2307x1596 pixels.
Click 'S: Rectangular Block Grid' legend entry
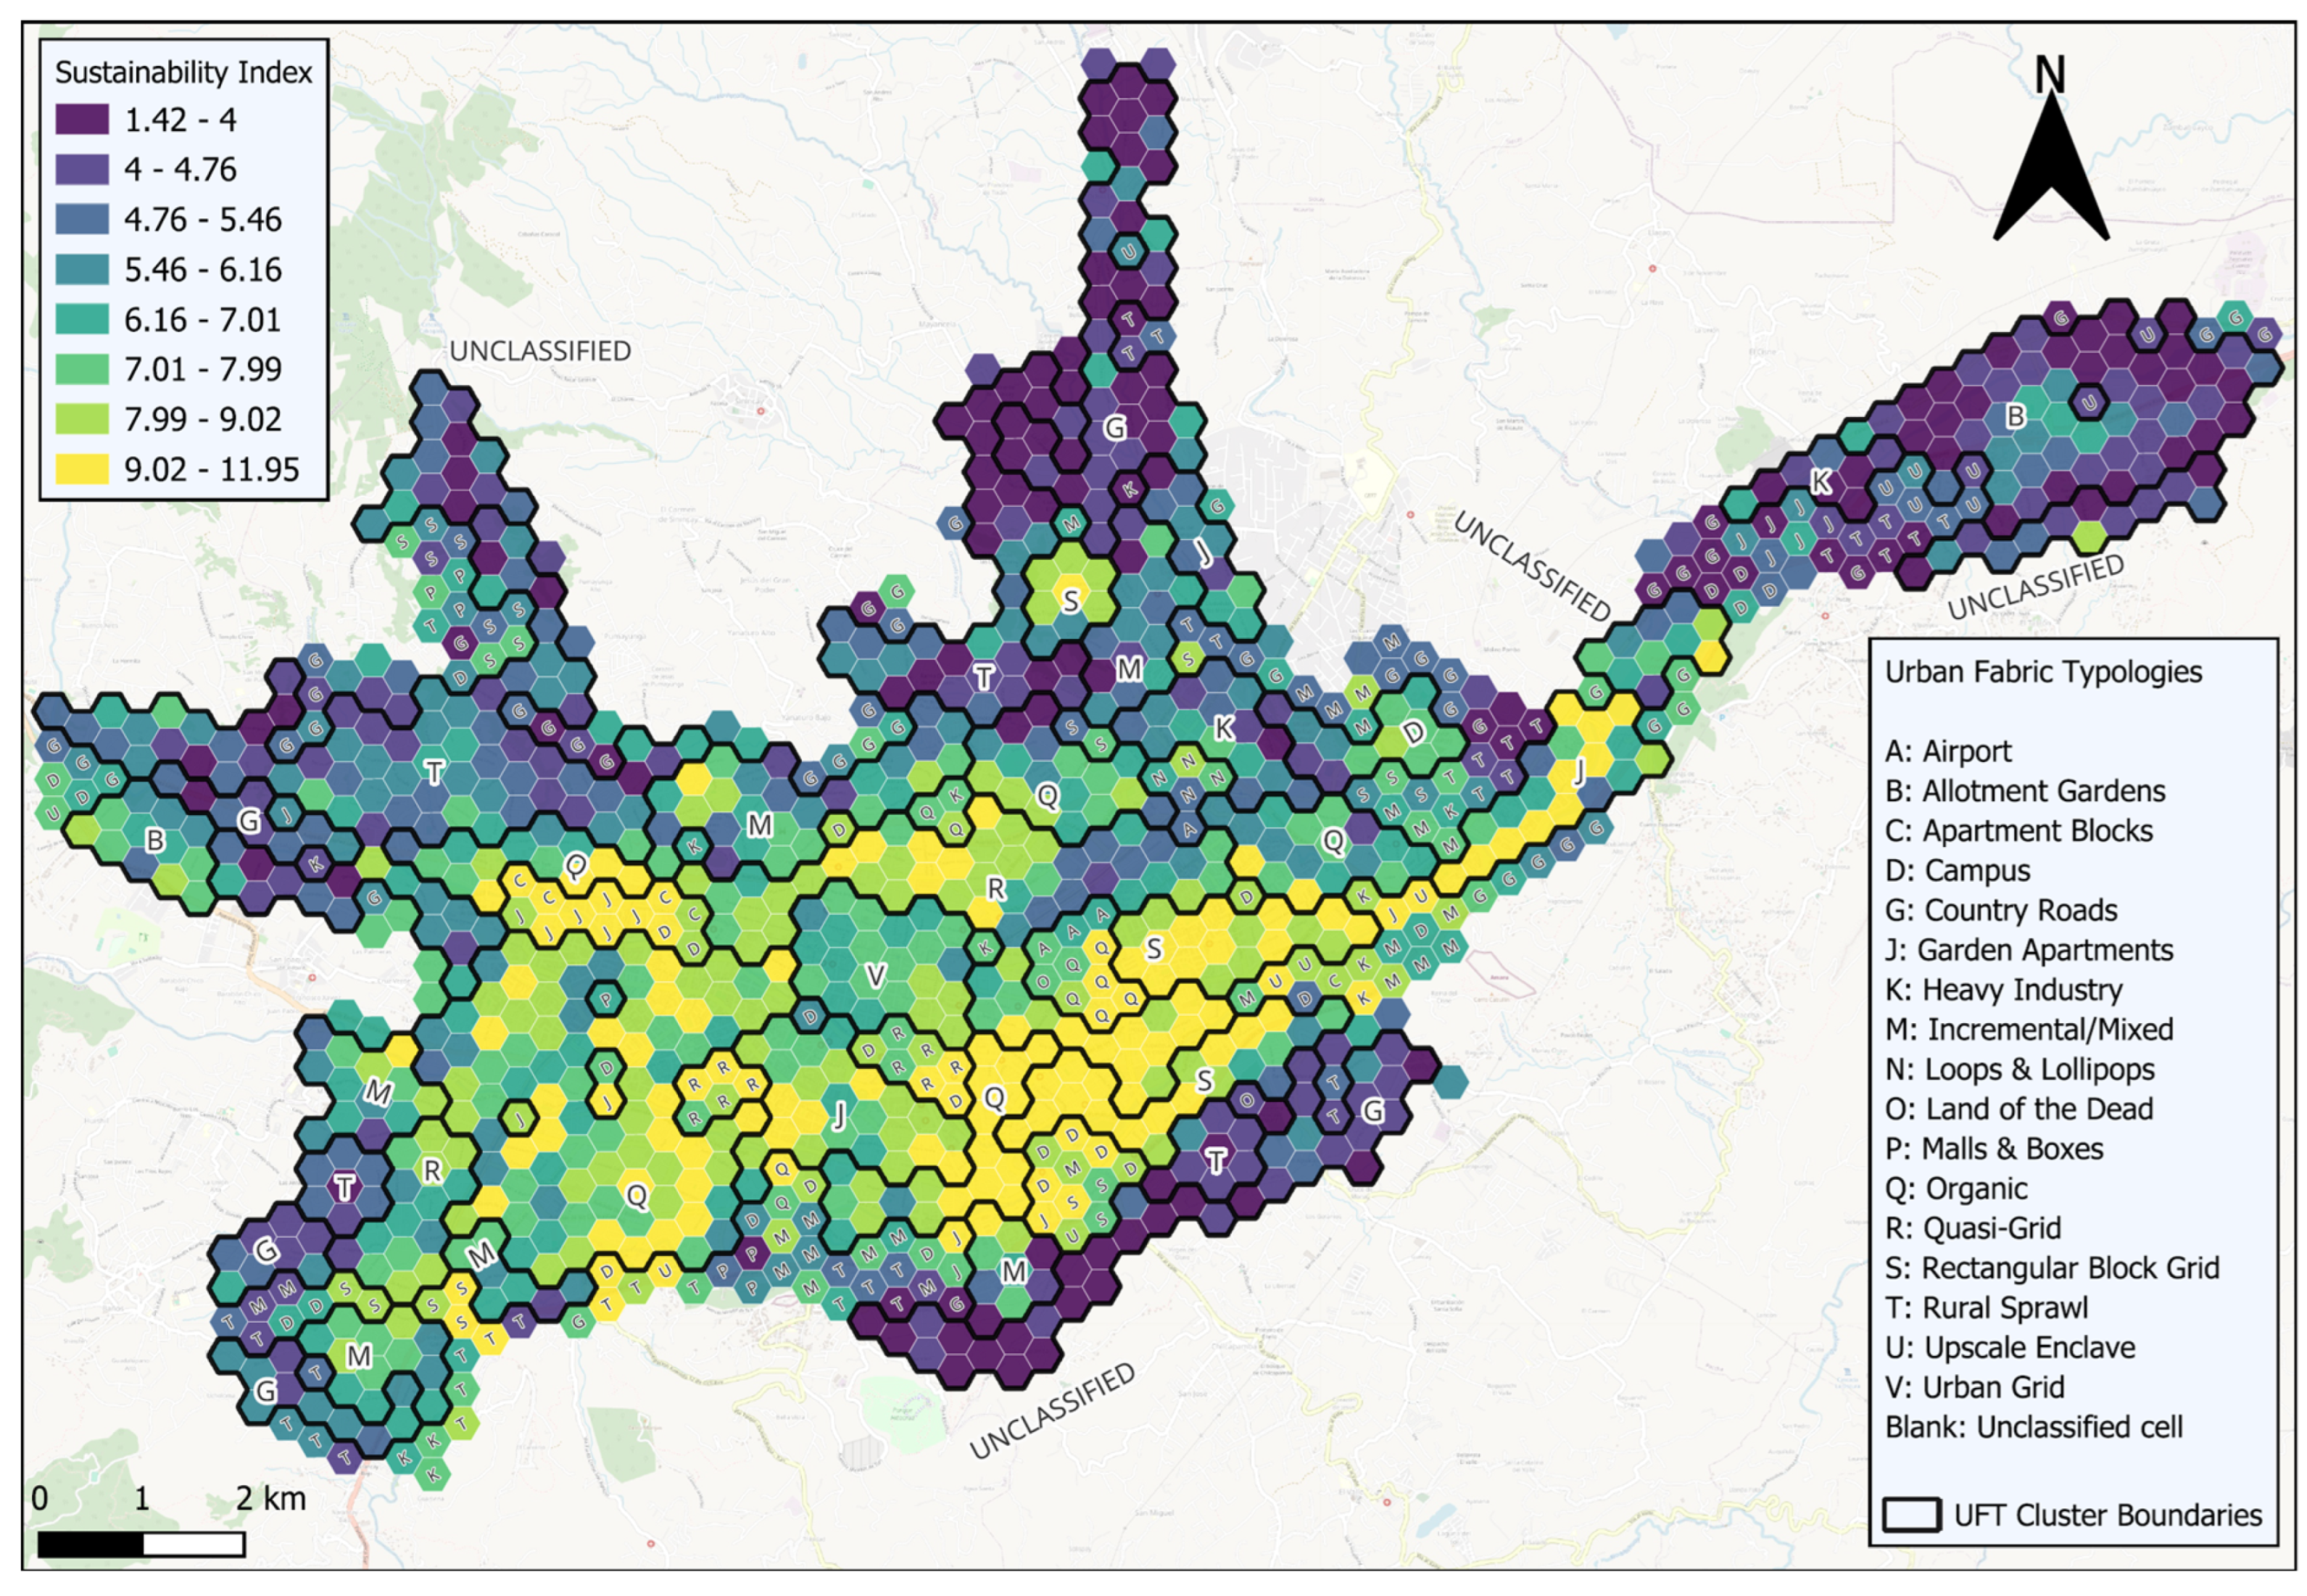[x=2051, y=1268]
